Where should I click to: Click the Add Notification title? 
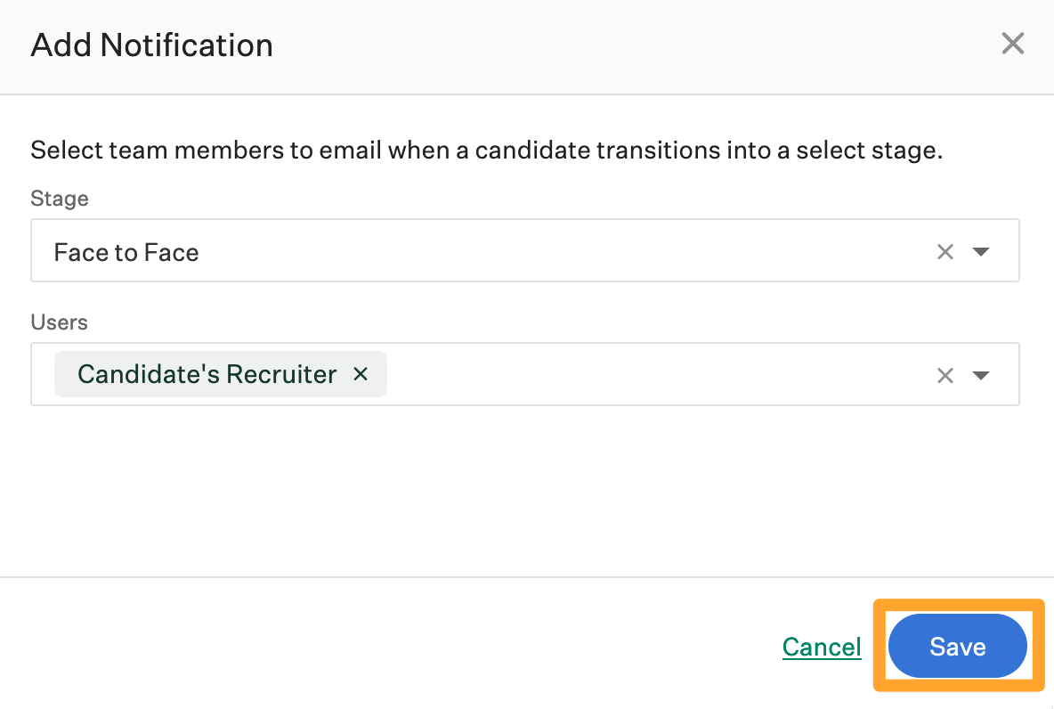152,45
